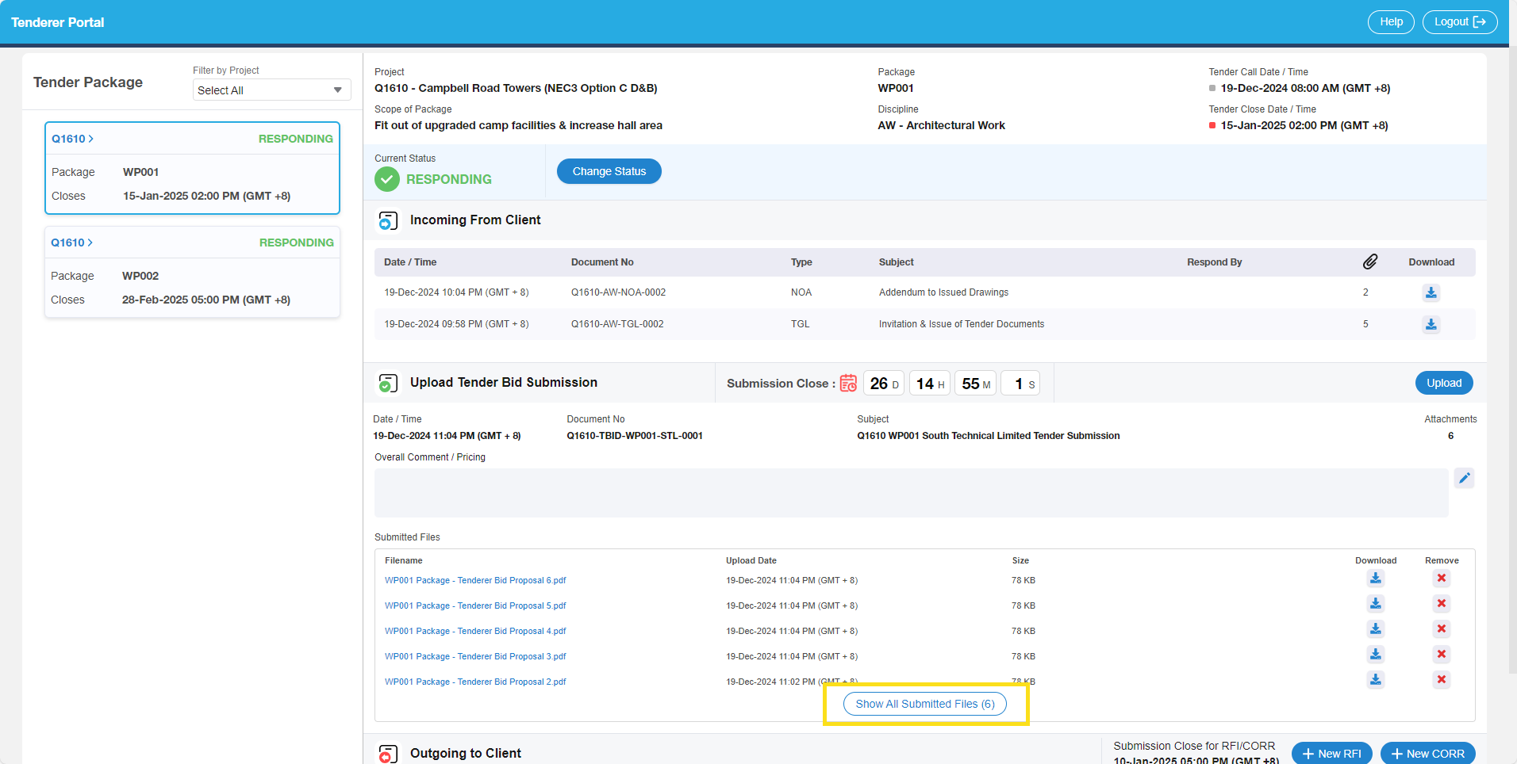Screen dimensions: 1517x764
Task: Click the Overall Comment / Pricing text area
Action: coord(911,493)
